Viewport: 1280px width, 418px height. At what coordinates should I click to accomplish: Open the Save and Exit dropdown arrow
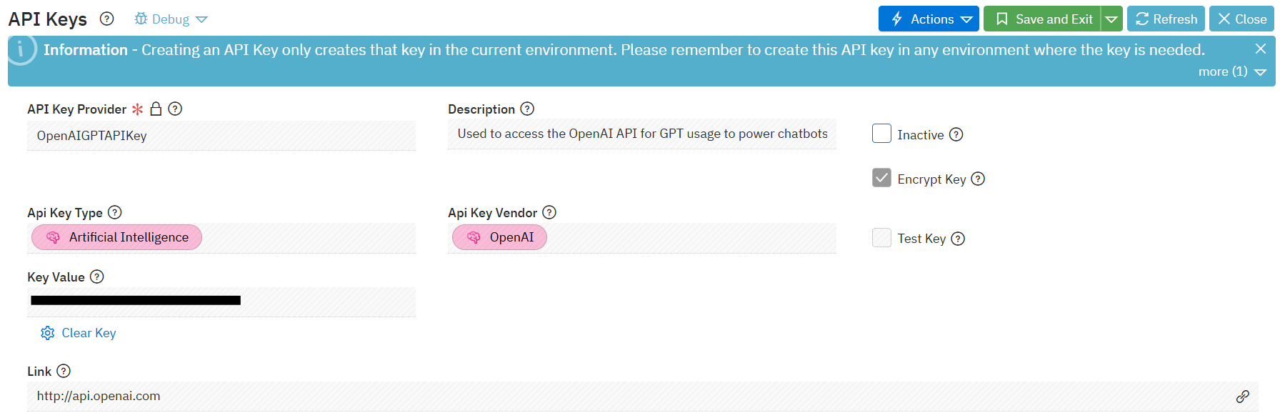tap(1111, 19)
